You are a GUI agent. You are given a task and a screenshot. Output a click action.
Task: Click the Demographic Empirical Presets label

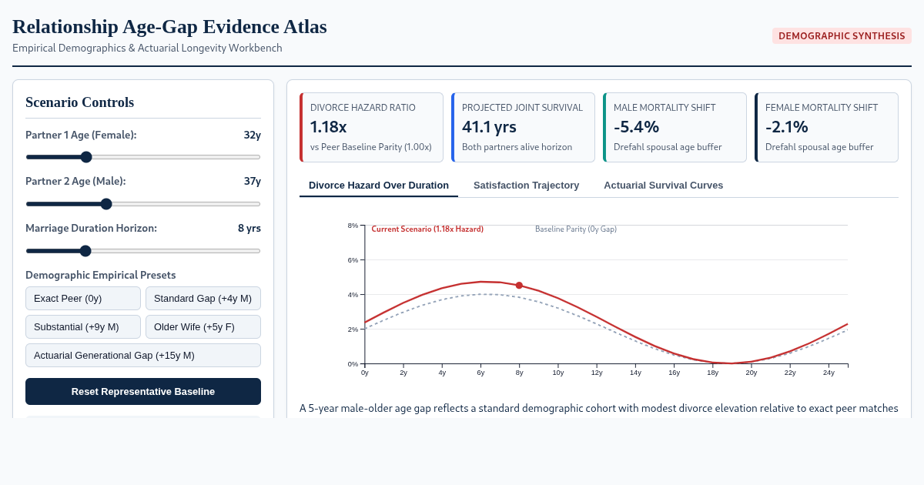coord(101,275)
